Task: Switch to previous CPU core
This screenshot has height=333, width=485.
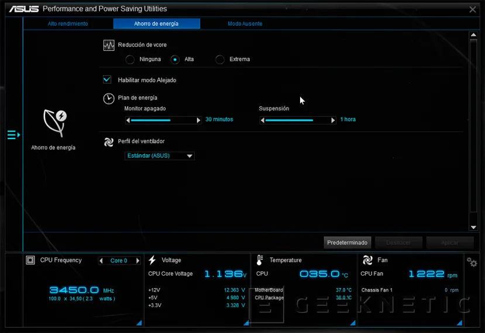Action: coord(101,261)
